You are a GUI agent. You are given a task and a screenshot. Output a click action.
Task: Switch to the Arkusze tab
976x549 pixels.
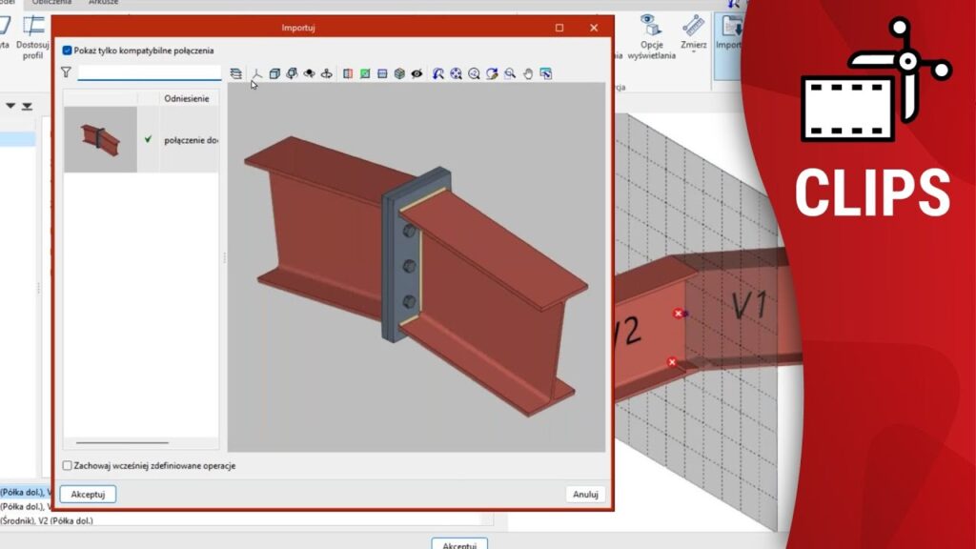[103, 3]
